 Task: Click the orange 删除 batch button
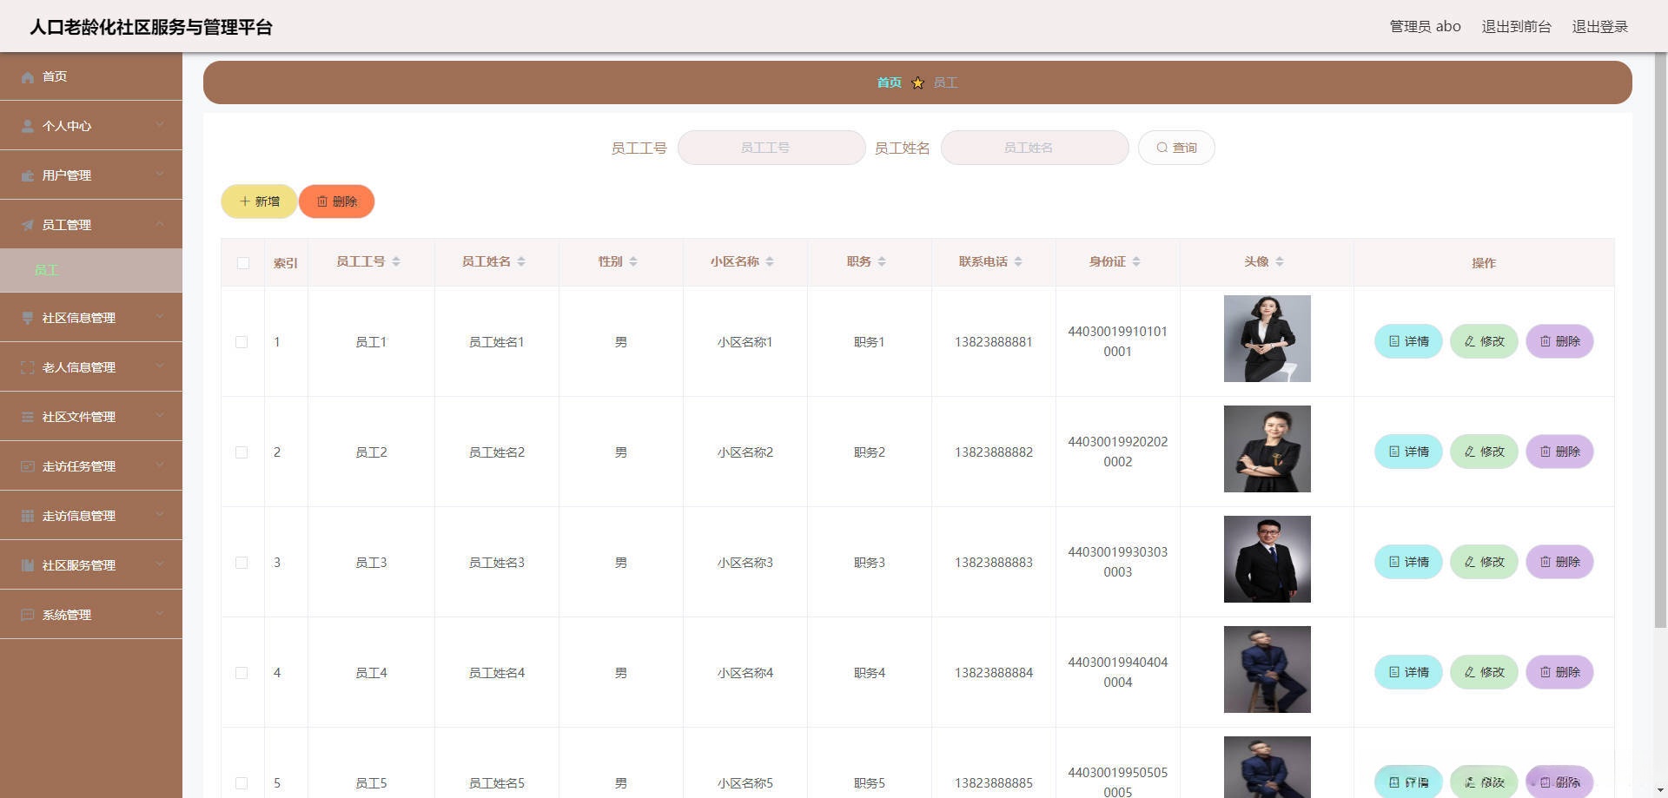click(x=336, y=201)
